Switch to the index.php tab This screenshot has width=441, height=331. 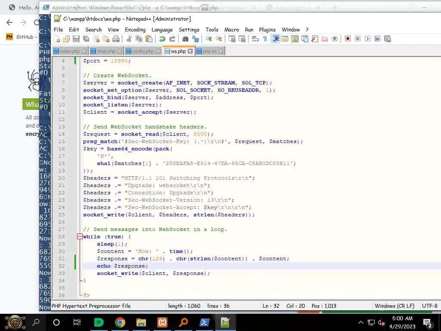70,51
